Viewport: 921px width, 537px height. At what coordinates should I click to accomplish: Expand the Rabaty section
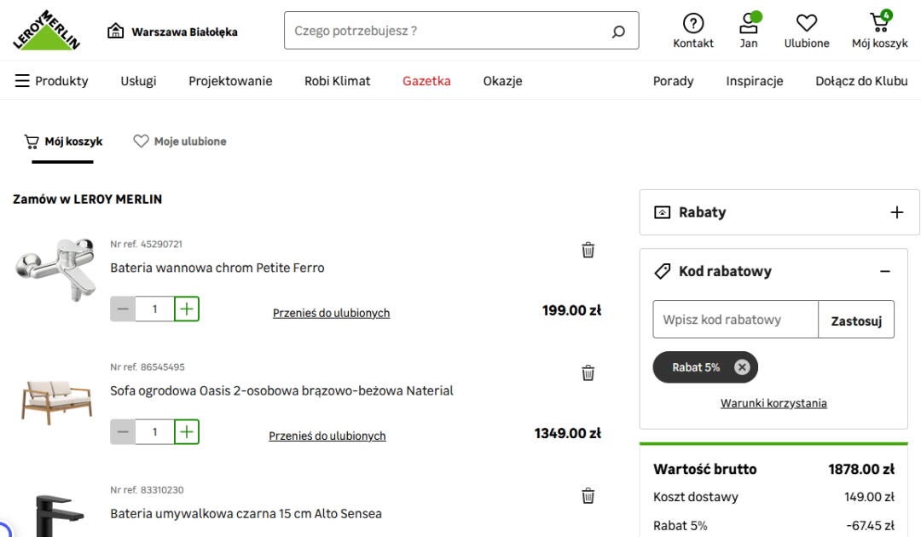pyautogui.click(x=896, y=212)
